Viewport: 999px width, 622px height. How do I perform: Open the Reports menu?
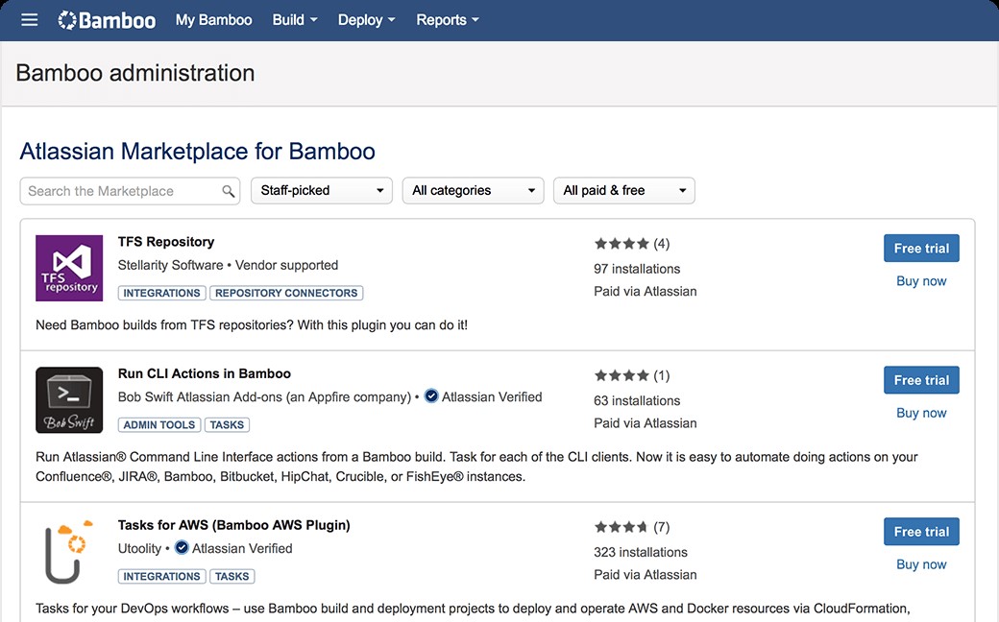(x=448, y=20)
